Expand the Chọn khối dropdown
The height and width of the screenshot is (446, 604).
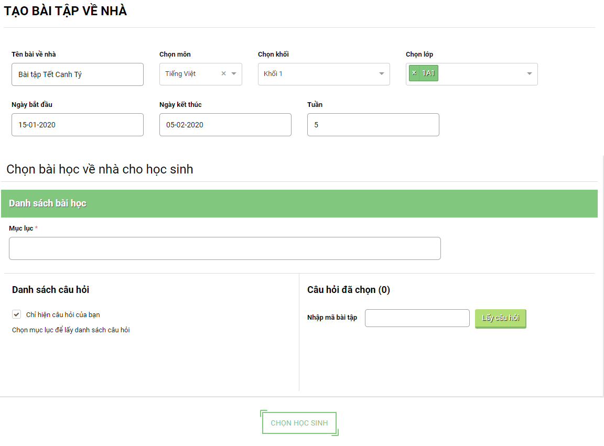(x=382, y=74)
